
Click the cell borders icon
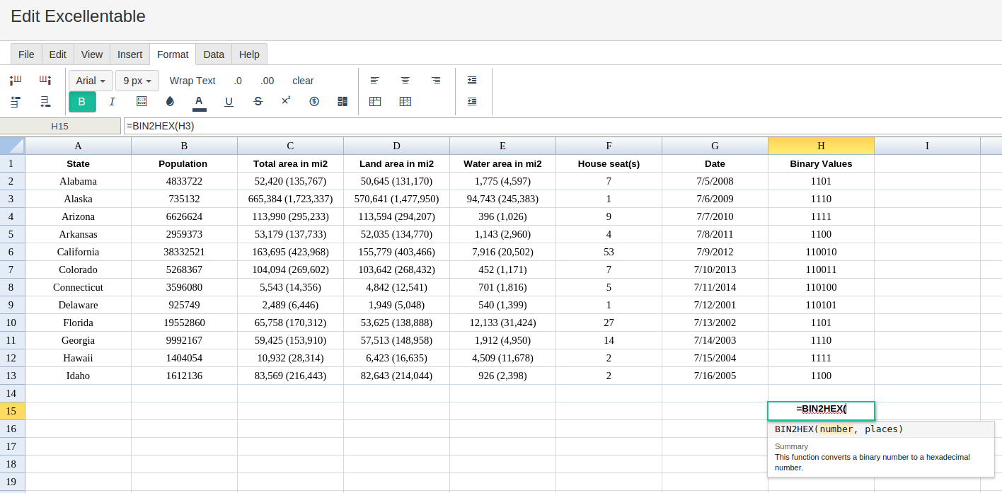[142, 102]
